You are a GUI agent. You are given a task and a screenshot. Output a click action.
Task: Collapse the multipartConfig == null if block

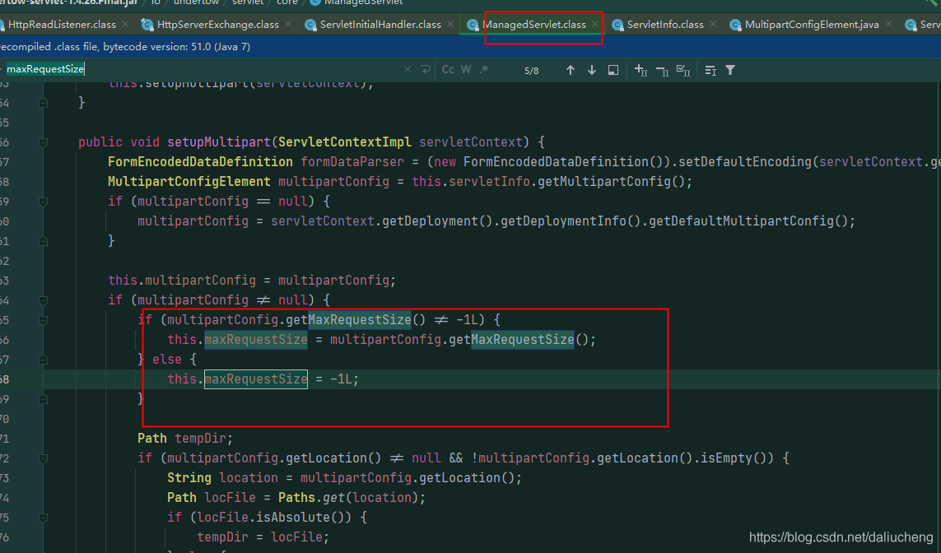pyautogui.click(x=43, y=202)
